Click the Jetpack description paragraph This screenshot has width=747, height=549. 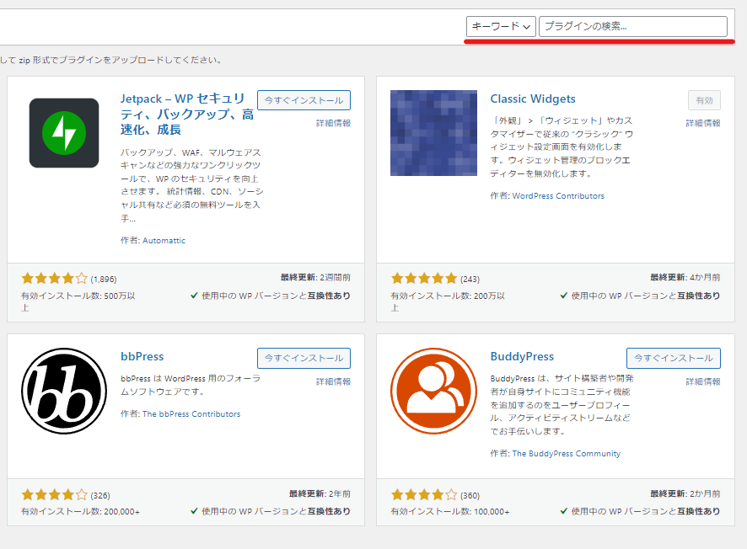tap(191, 185)
